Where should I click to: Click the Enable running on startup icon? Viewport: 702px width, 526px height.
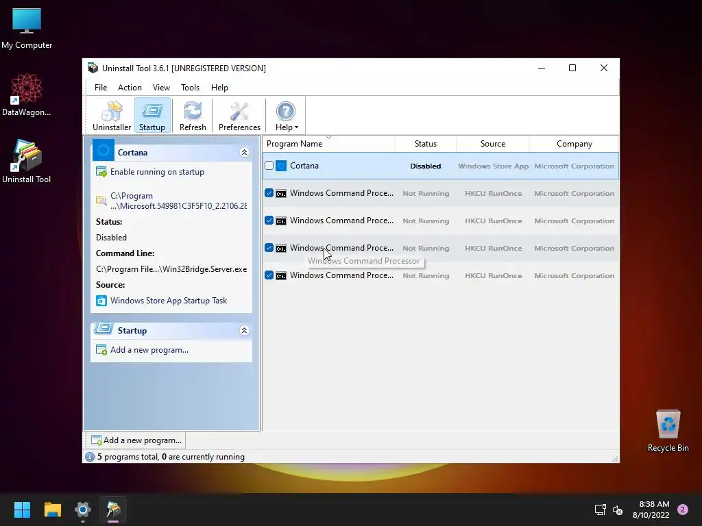coord(101,172)
